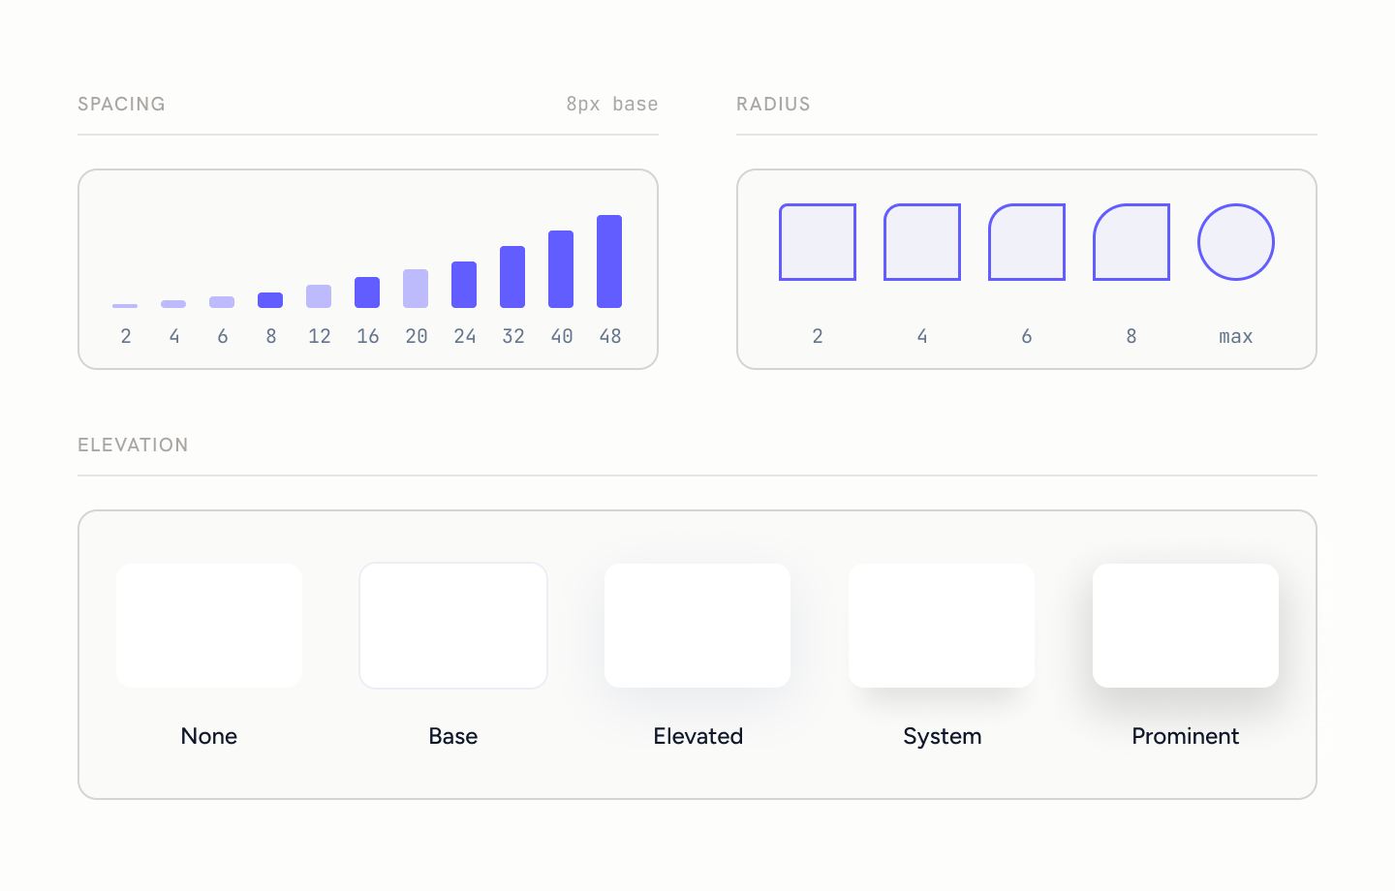Select the 20 spacing bar
1395x891 pixels.
416,289
